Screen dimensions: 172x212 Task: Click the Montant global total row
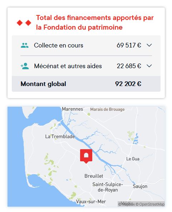[x=86, y=84]
